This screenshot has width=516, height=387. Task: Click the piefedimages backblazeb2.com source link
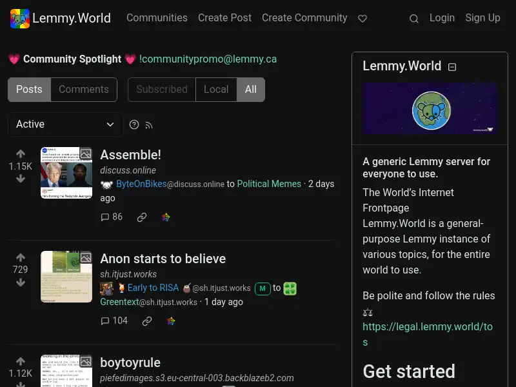197,378
